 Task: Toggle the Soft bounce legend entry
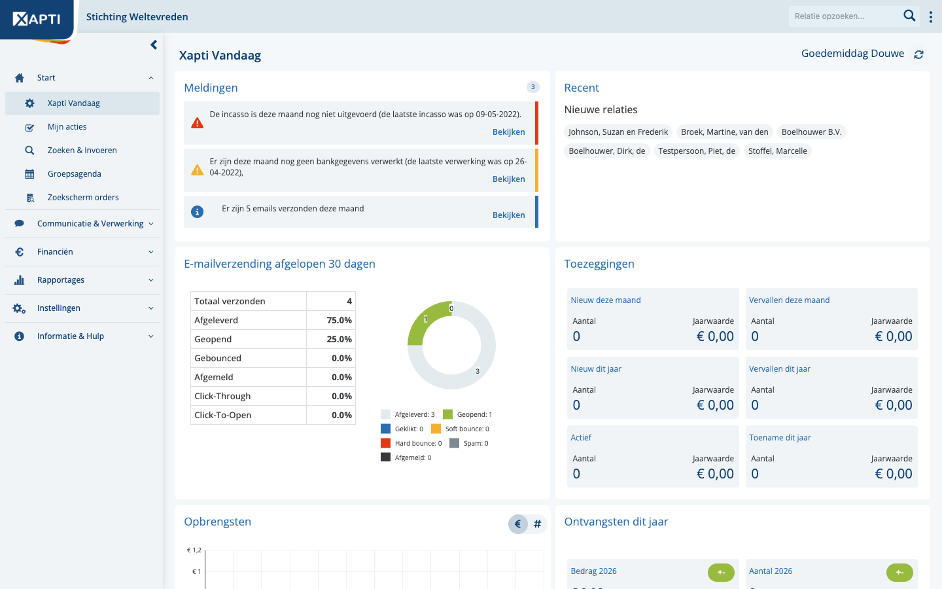[x=460, y=429]
